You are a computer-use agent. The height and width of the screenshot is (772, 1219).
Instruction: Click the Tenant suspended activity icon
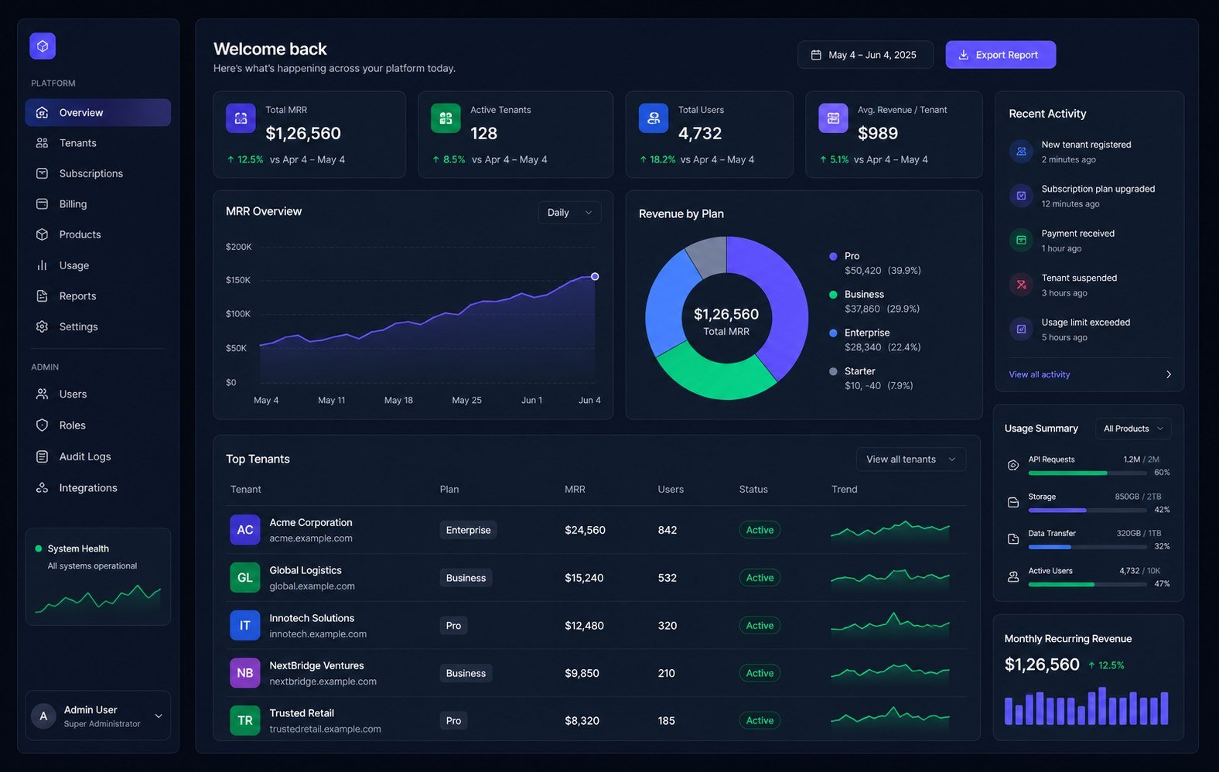coord(1021,285)
